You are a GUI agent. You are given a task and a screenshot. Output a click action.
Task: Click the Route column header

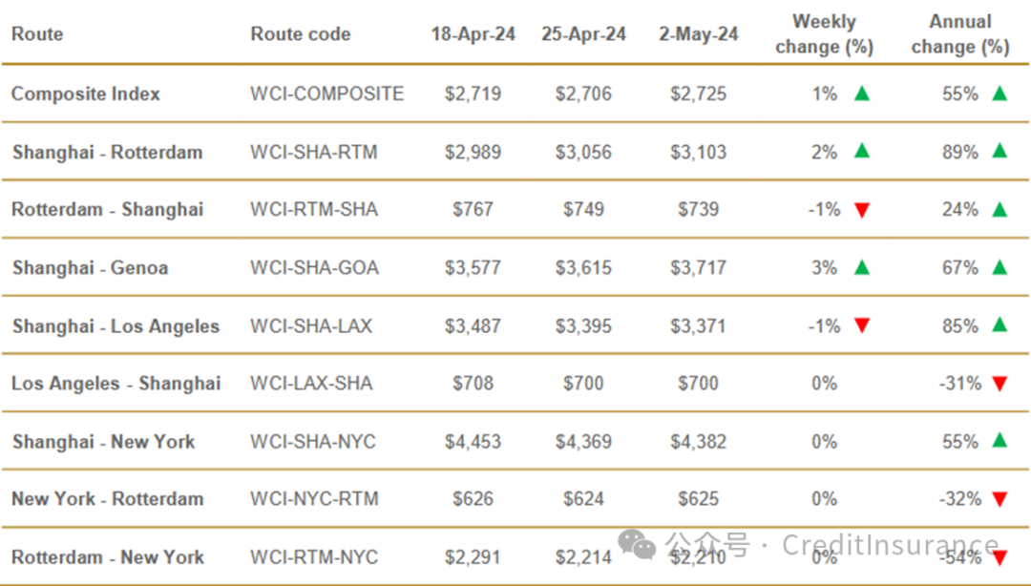[37, 34]
